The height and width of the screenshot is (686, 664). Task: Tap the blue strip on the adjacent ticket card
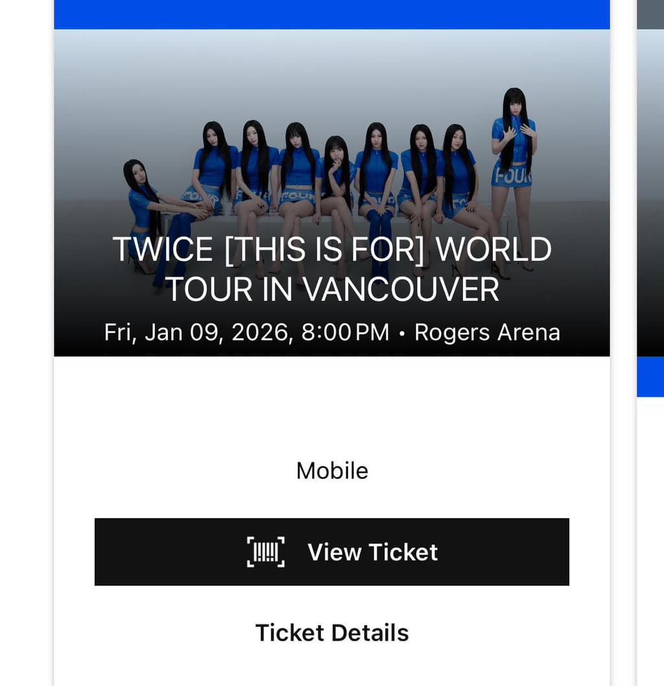[650, 377]
